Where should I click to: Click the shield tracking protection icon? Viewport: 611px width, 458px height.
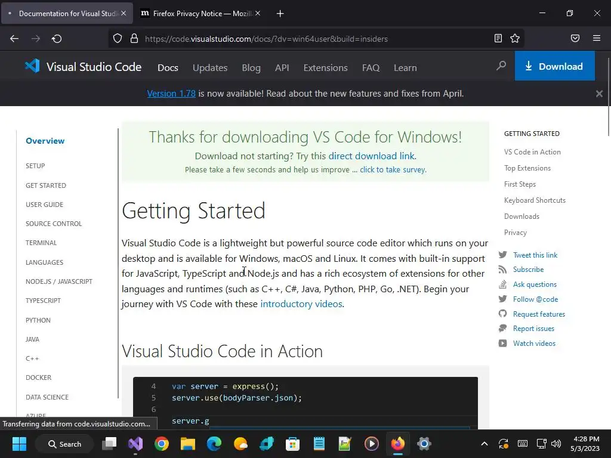point(118,38)
